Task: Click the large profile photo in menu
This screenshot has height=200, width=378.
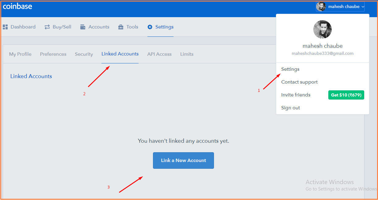Action: pyautogui.click(x=323, y=29)
